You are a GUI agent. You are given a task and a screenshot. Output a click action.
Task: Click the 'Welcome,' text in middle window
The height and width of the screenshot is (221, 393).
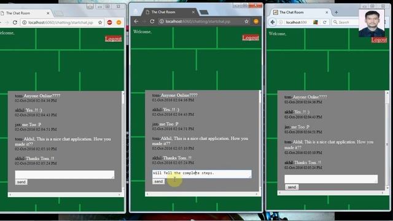[x=142, y=31]
